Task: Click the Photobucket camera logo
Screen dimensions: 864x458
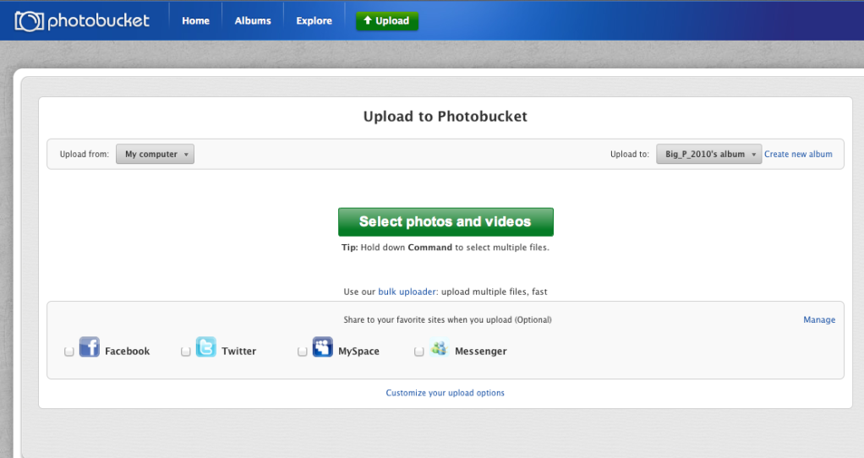Action: click(x=29, y=21)
